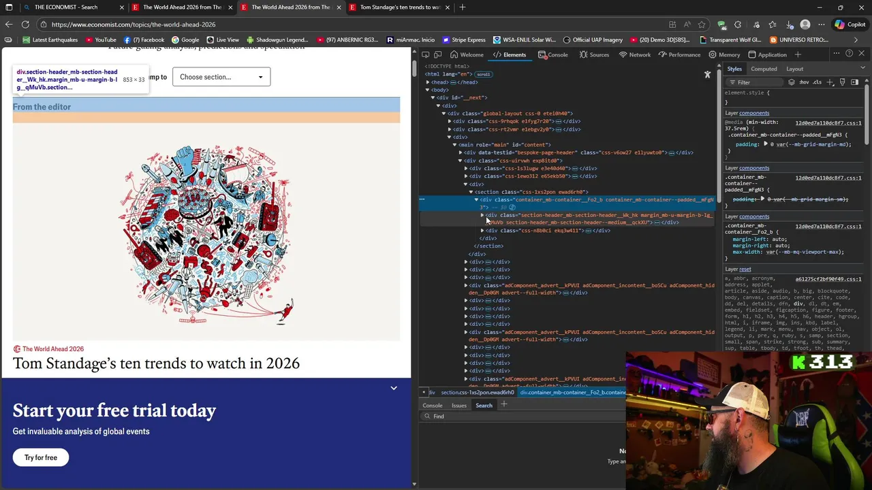Click the new style rule plus icon
The width and height of the screenshot is (872, 490).
[x=830, y=82]
